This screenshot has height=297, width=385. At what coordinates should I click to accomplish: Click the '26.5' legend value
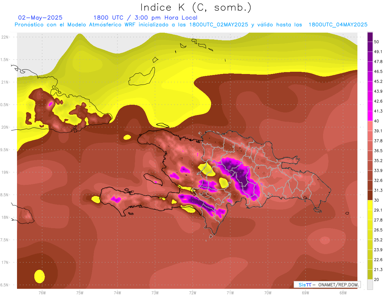click(x=378, y=230)
